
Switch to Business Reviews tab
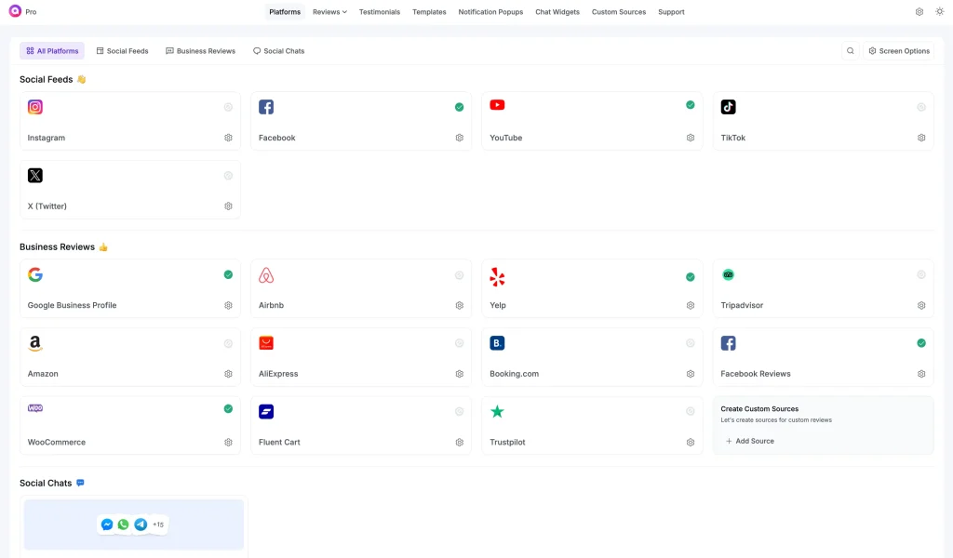click(x=201, y=51)
